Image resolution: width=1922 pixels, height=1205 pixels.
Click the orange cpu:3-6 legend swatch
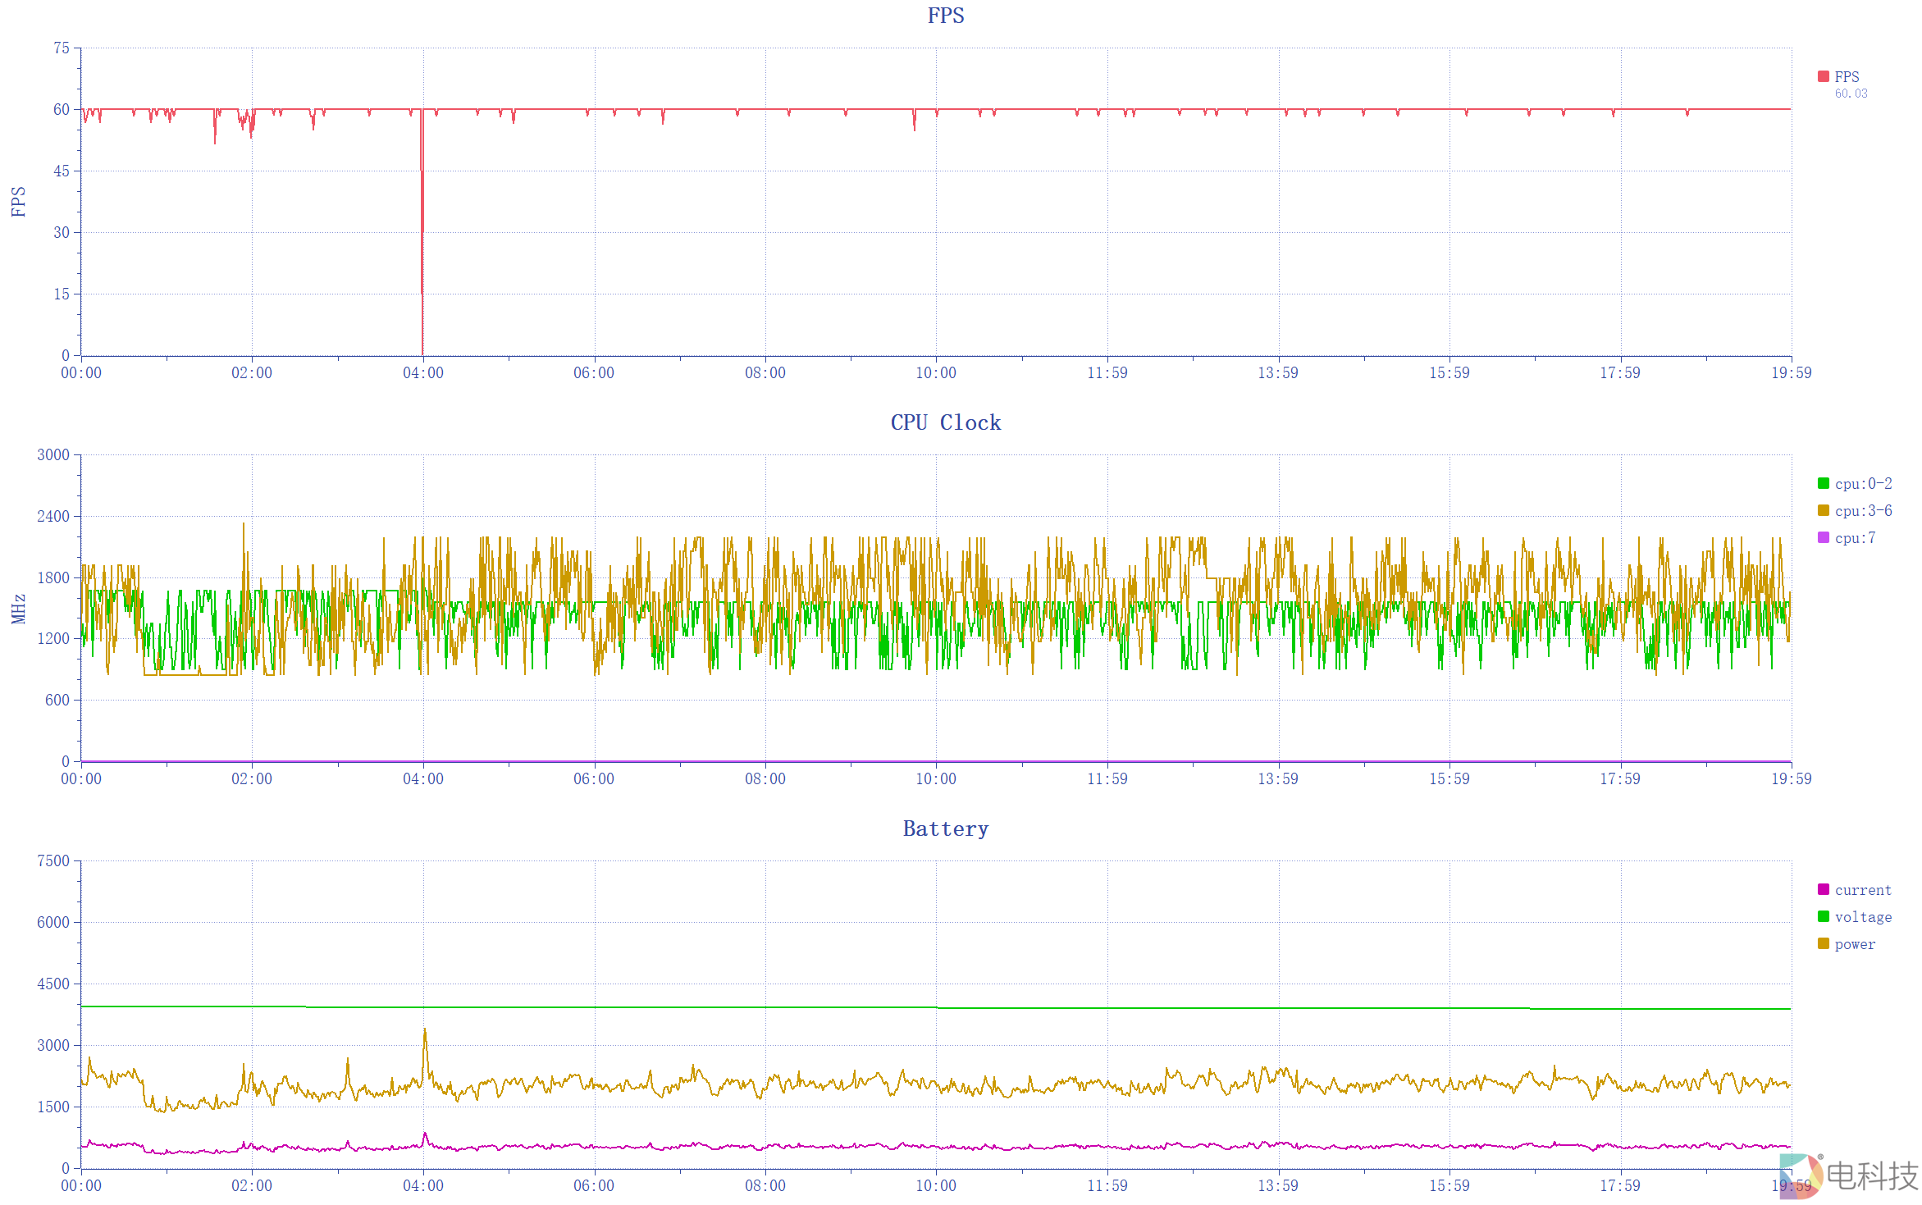1823,510
